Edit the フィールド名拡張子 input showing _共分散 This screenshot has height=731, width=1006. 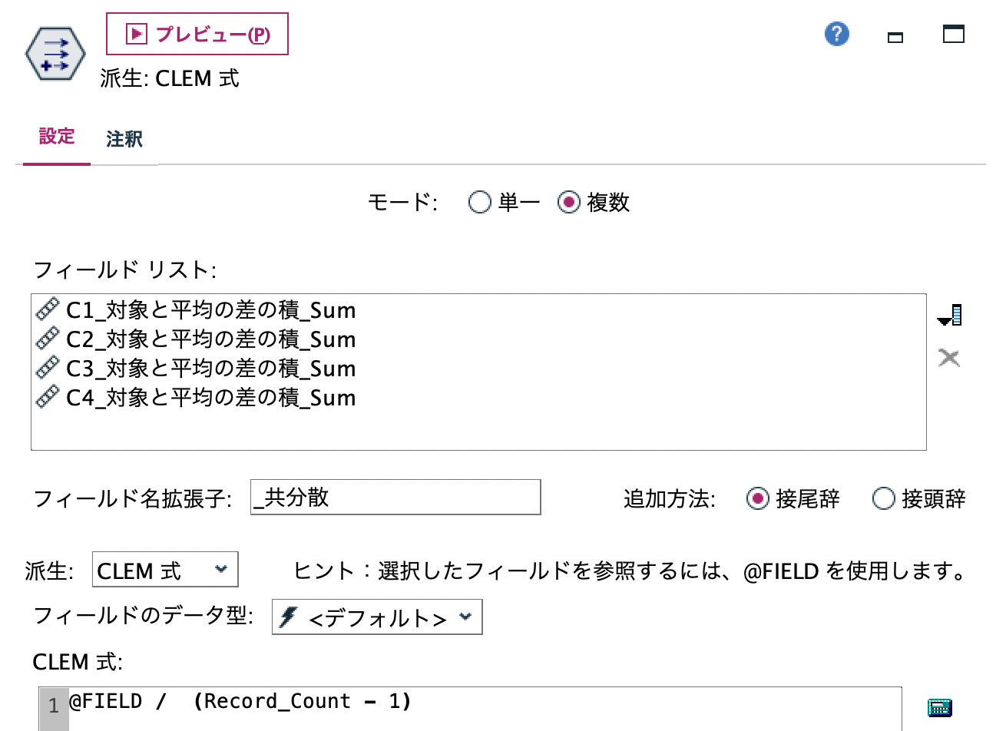tap(395, 498)
